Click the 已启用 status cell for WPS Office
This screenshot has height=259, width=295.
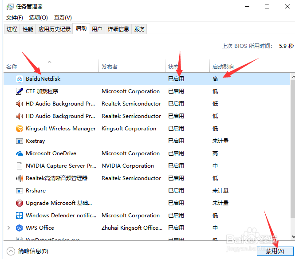(x=176, y=228)
